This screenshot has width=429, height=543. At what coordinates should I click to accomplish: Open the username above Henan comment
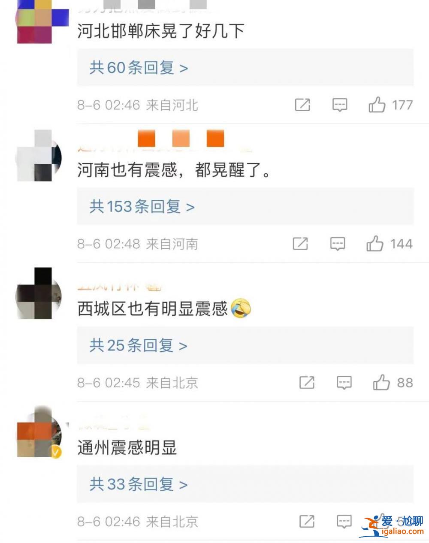164,143
